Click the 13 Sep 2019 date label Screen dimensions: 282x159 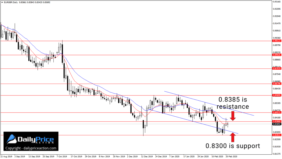tap(34, 157)
